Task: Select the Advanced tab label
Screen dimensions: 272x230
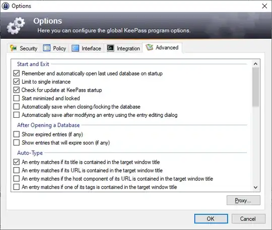Action: click(167, 47)
